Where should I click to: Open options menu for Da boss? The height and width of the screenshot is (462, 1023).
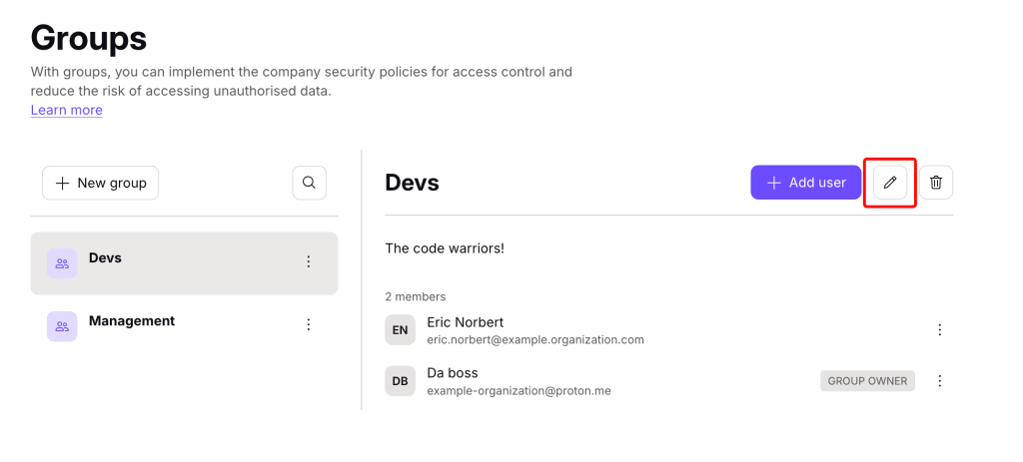(x=939, y=380)
